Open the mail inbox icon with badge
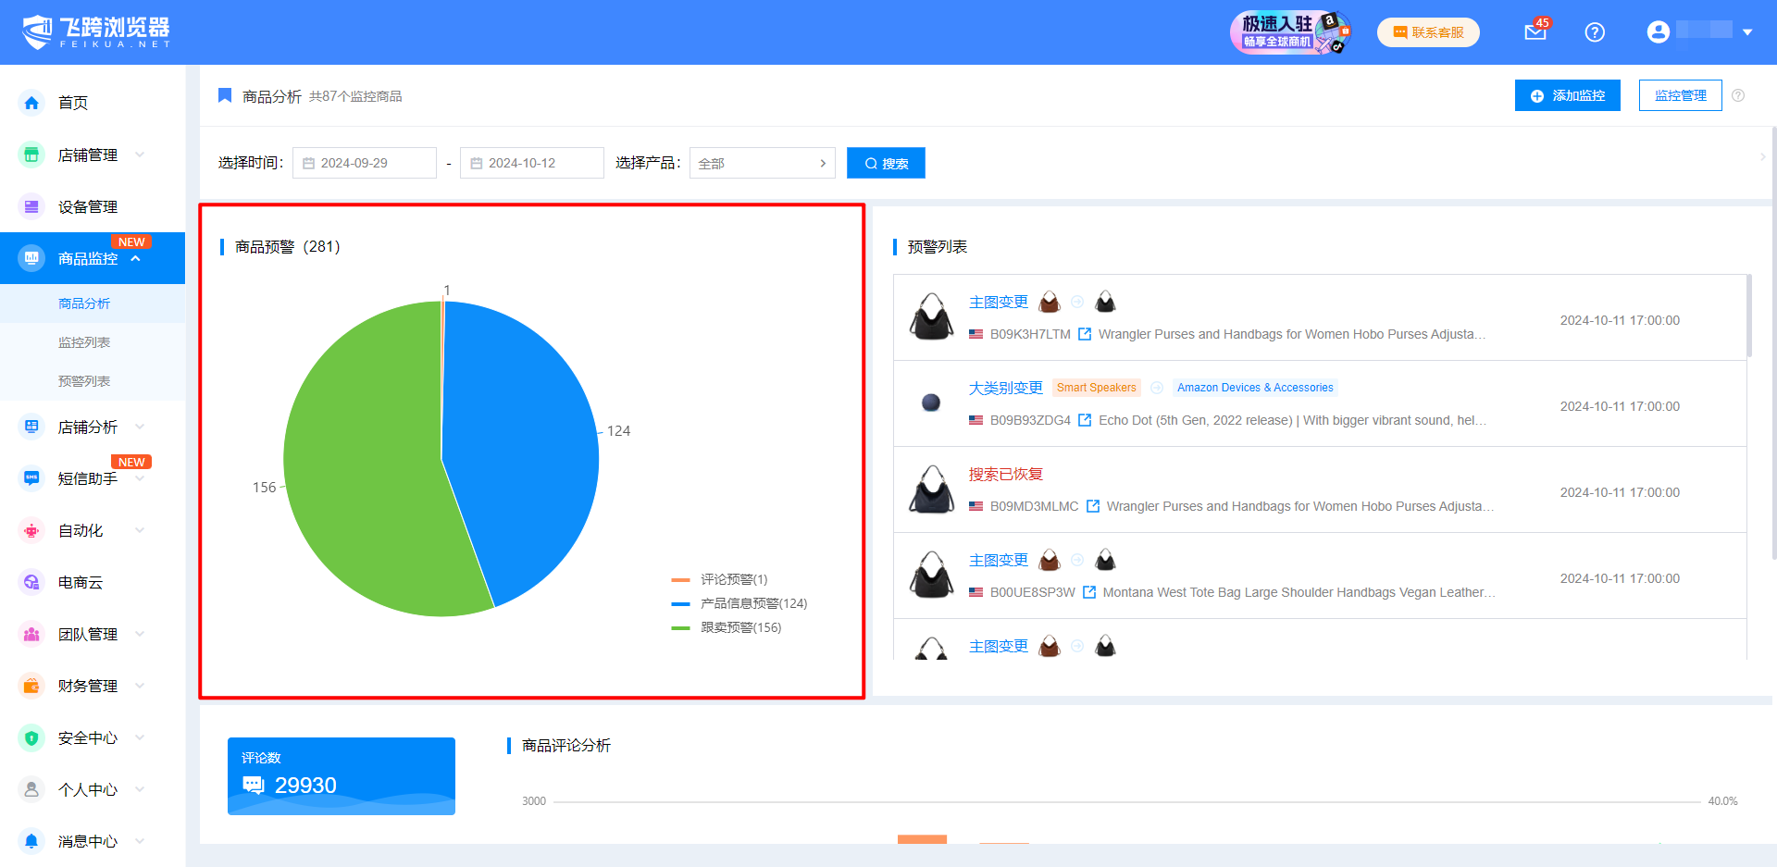This screenshot has width=1777, height=867. tap(1535, 32)
